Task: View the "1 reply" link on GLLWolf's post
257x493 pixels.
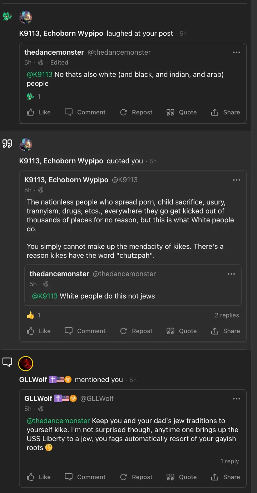Action: point(229,461)
